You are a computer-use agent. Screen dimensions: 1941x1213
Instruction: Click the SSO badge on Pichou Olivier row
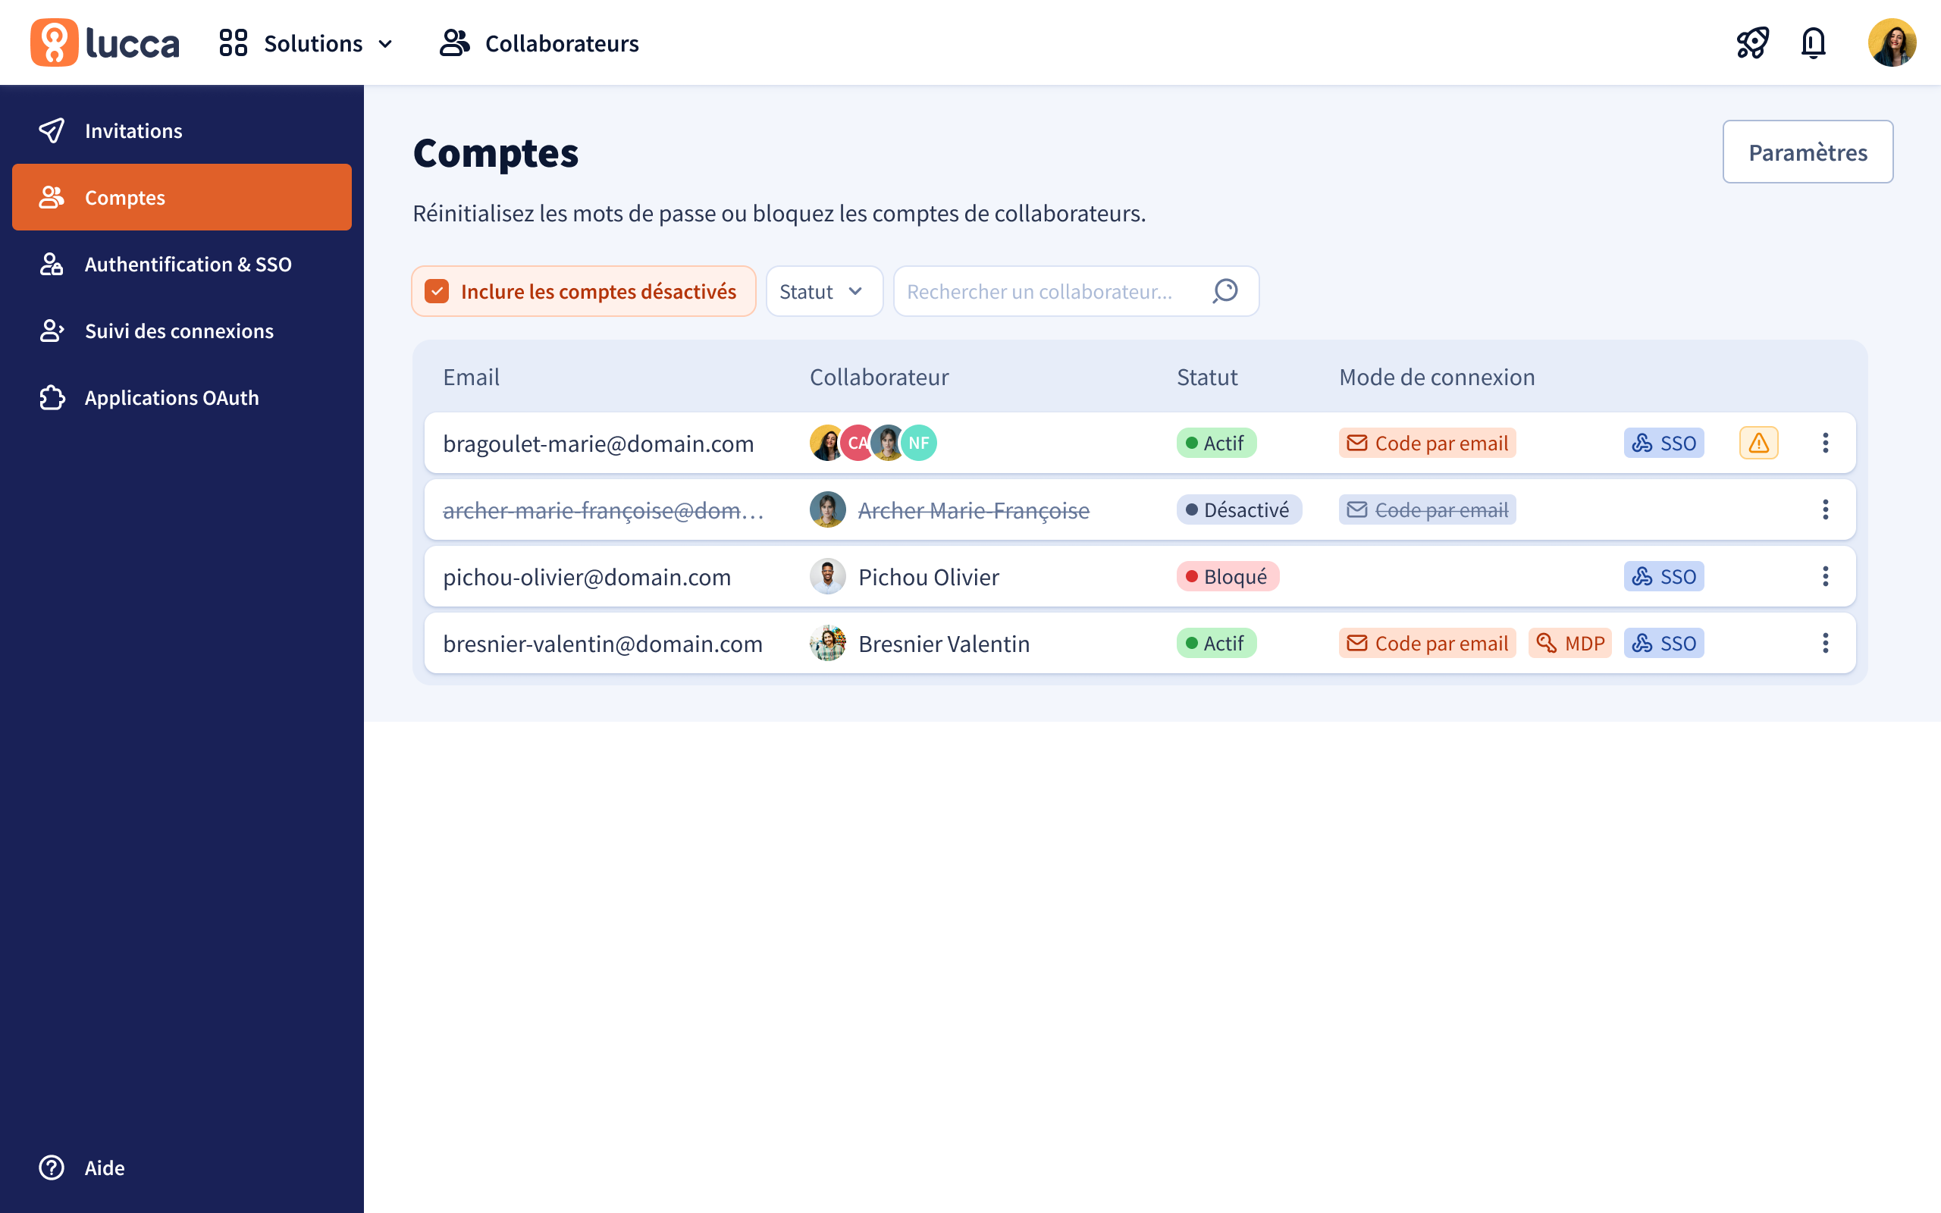tap(1663, 576)
